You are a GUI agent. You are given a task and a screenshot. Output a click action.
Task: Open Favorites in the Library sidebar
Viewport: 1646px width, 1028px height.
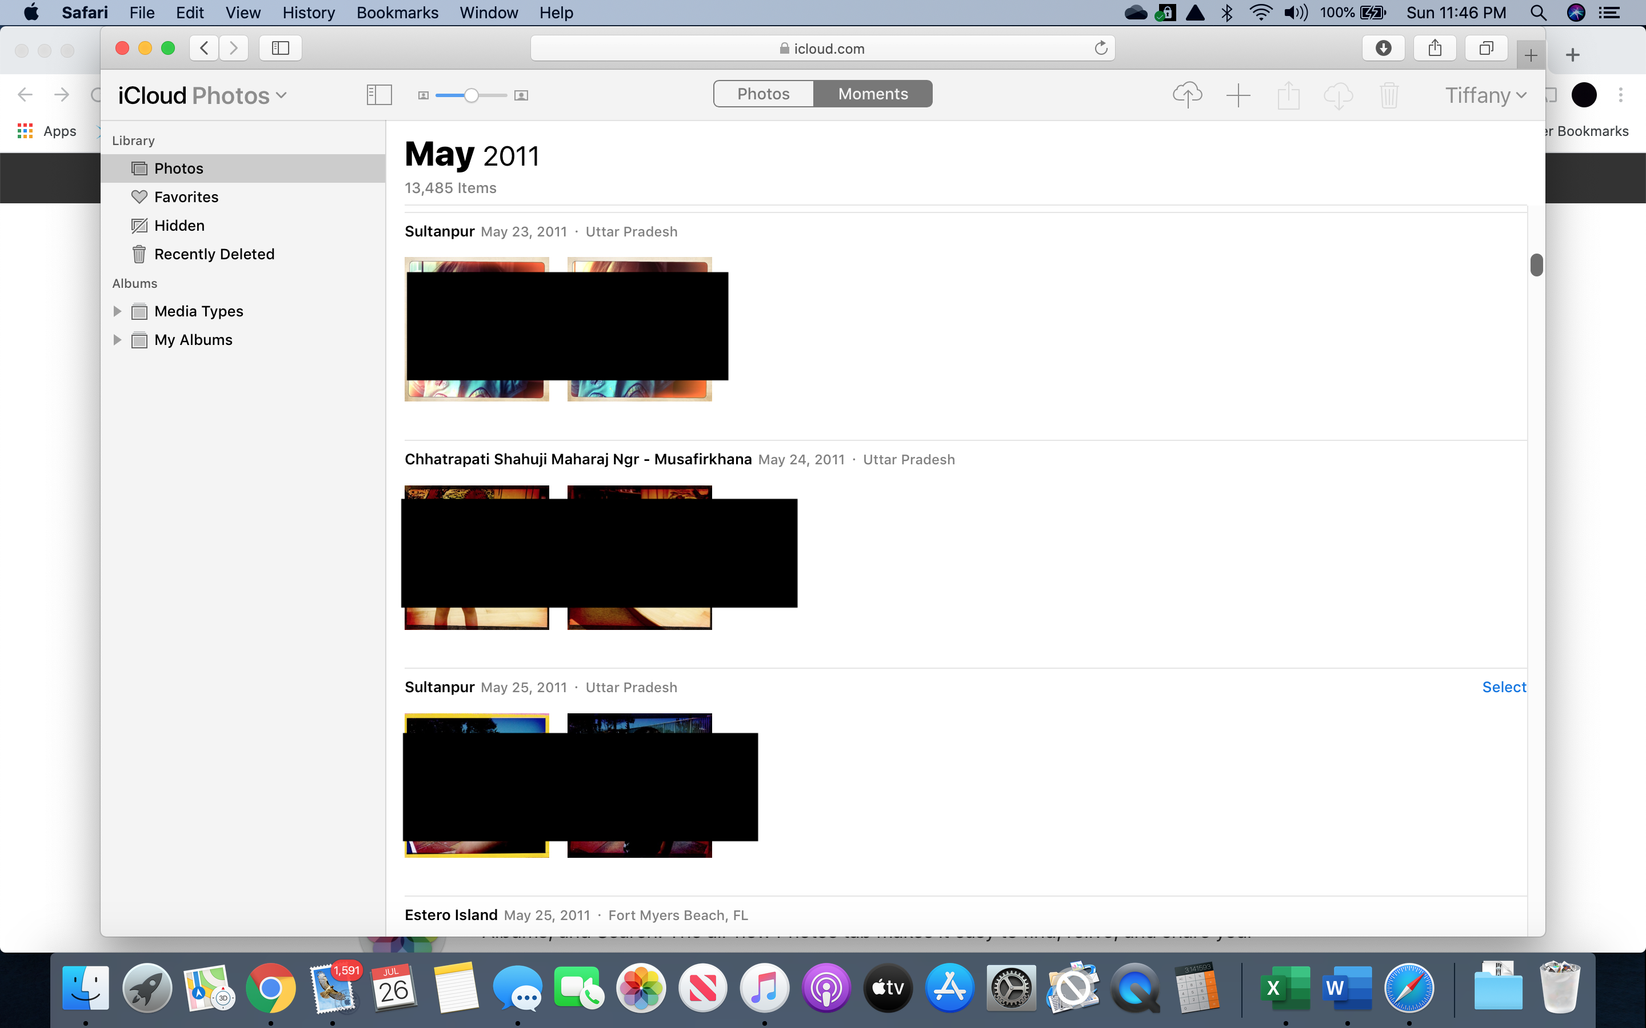(x=186, y=197)
